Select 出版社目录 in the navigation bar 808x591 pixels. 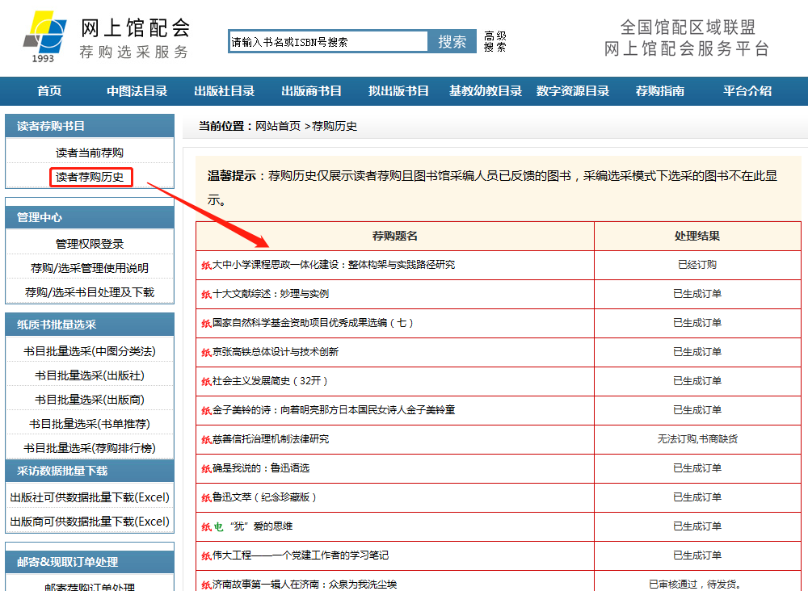tap(224, 91)
